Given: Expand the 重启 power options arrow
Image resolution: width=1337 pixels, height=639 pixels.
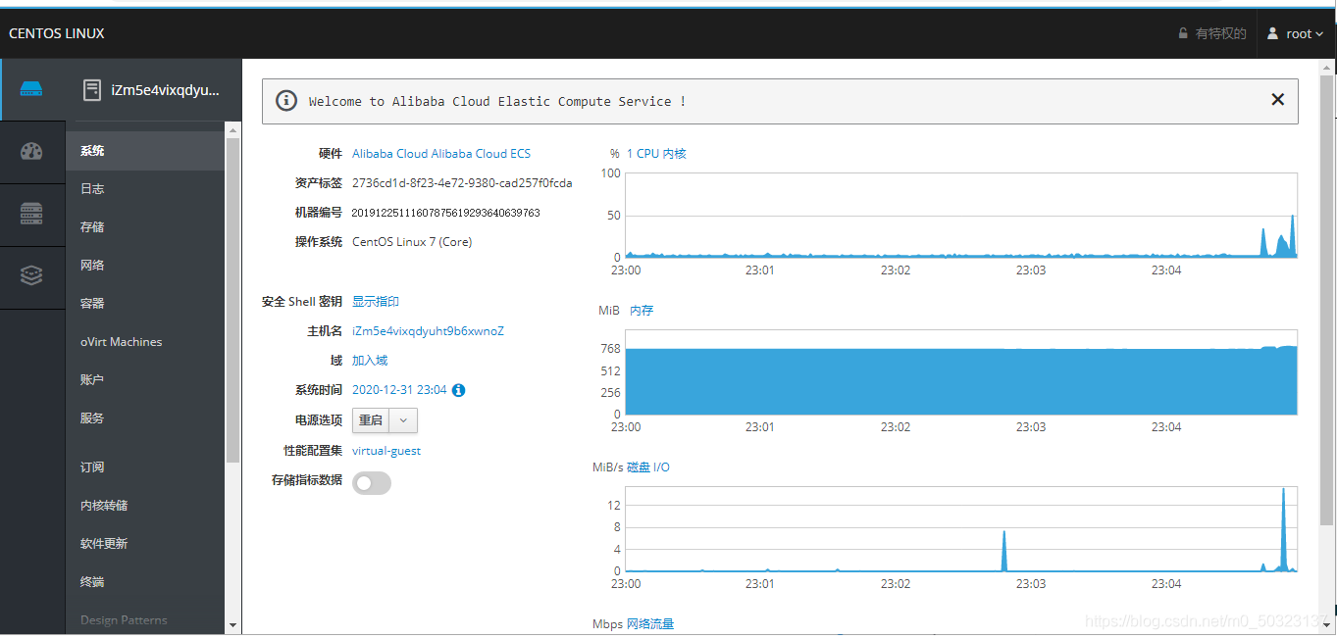Looking at the screenshot, I should pyautogui.click(x=404, y=420).
